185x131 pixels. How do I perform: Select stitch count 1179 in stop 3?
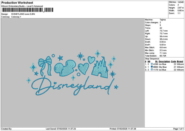(155, 70)
